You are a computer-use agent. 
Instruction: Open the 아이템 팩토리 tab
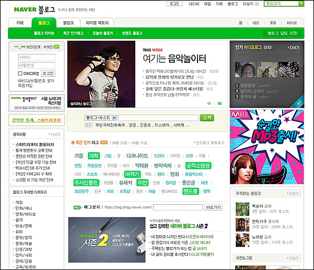click(97, 23)
